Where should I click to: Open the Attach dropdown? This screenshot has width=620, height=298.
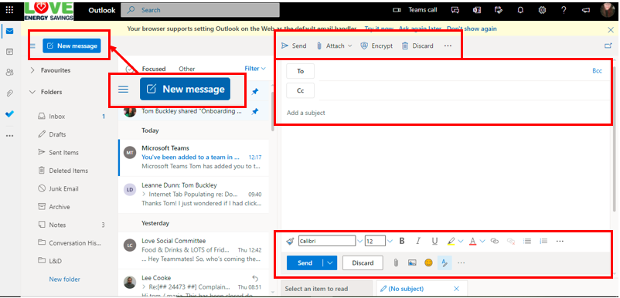pos(335,46)
